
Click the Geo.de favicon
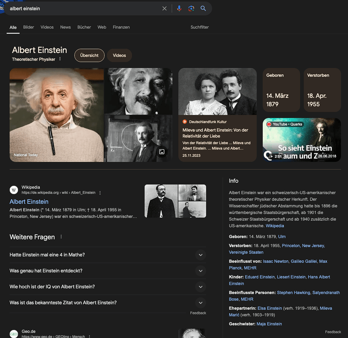[x=14, y=334]
